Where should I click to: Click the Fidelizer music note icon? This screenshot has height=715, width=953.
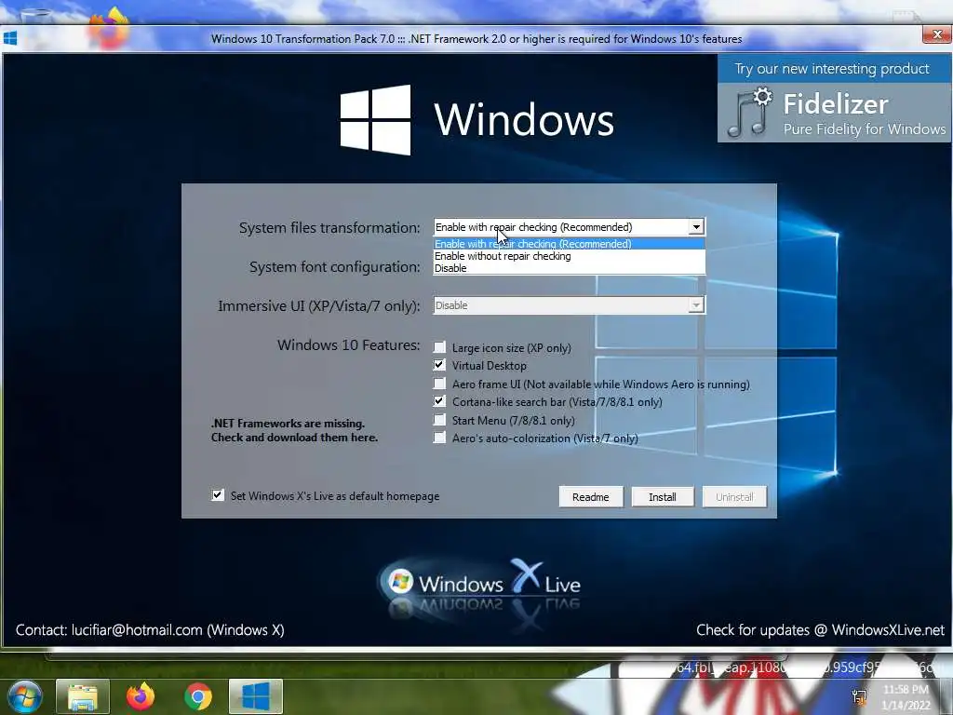point(750,113)
